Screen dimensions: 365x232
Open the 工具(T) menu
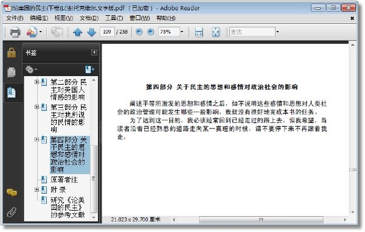tap(114, 18)
